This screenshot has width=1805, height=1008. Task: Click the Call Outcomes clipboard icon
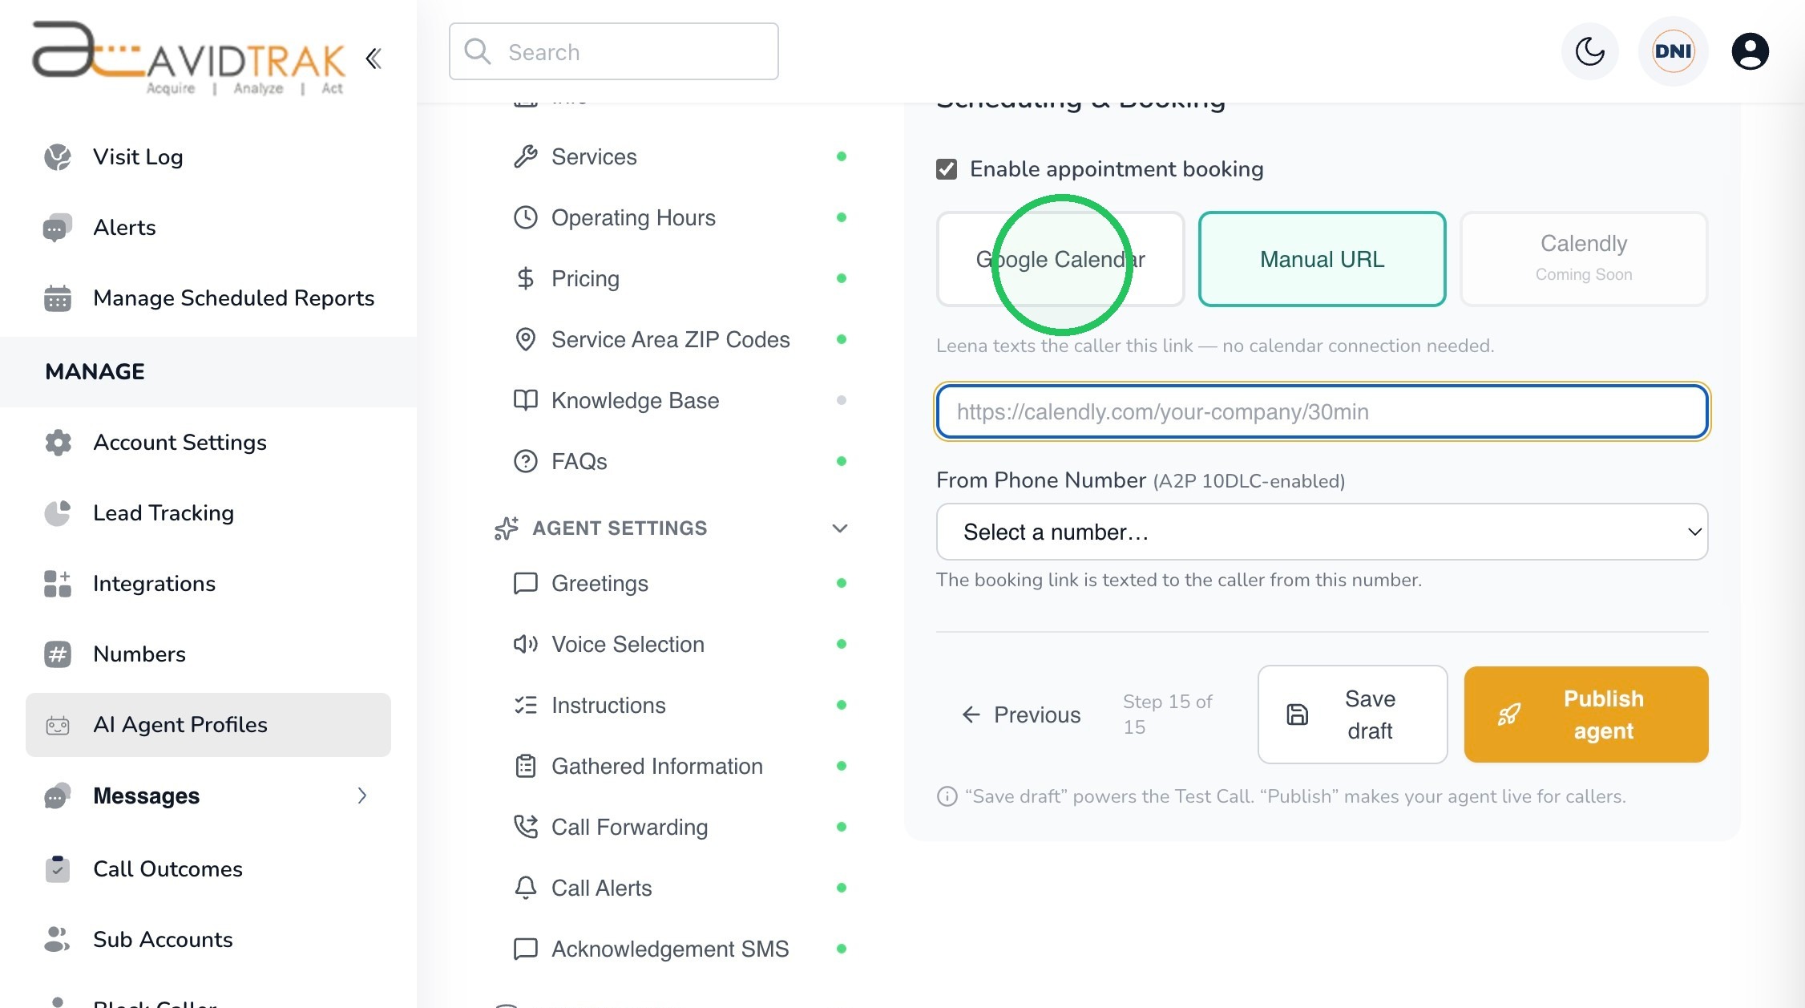(x=58, y=869)
